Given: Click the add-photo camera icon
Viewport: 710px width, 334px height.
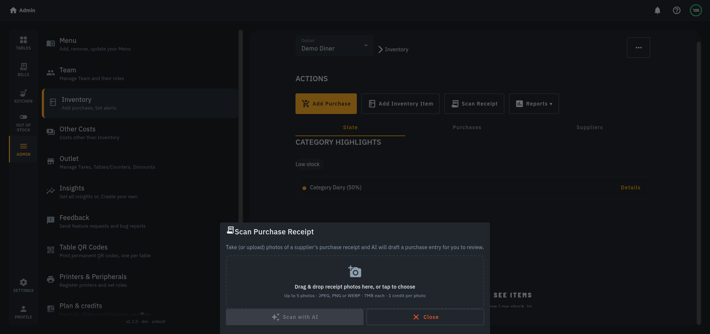Looking at the screenshot, I should (x=355, y=272).
